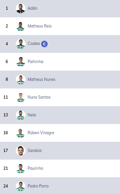The image size is (120, 194).
Task: Open Pedro Porro name link
Action: [x=38, y=186]
